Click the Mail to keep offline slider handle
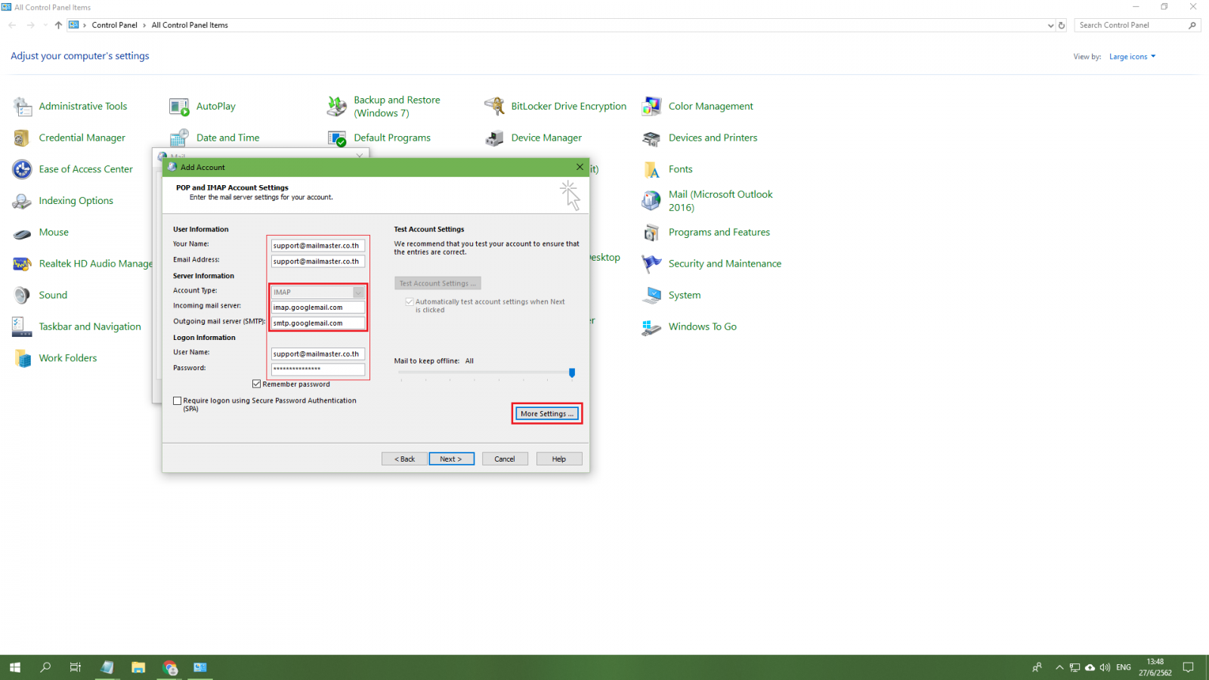The width and height of the screenshot is (1209, 680). coord(572,372)
